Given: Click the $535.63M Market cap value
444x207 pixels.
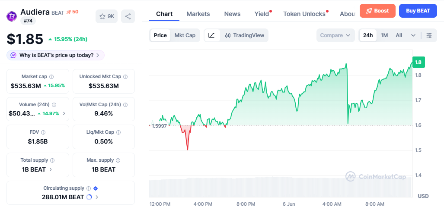Looking at the screenshot, I should [x=26, y=85].
